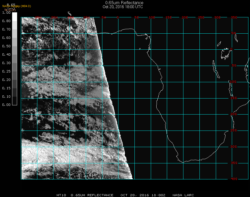The width and height of the screenshot is (250, 197).
Task: Click the "T4-5 (K)" label
Action: pos(10,10)
